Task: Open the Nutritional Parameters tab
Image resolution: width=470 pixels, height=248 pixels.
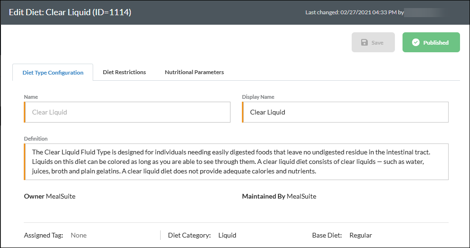Action: pos(194,72)
